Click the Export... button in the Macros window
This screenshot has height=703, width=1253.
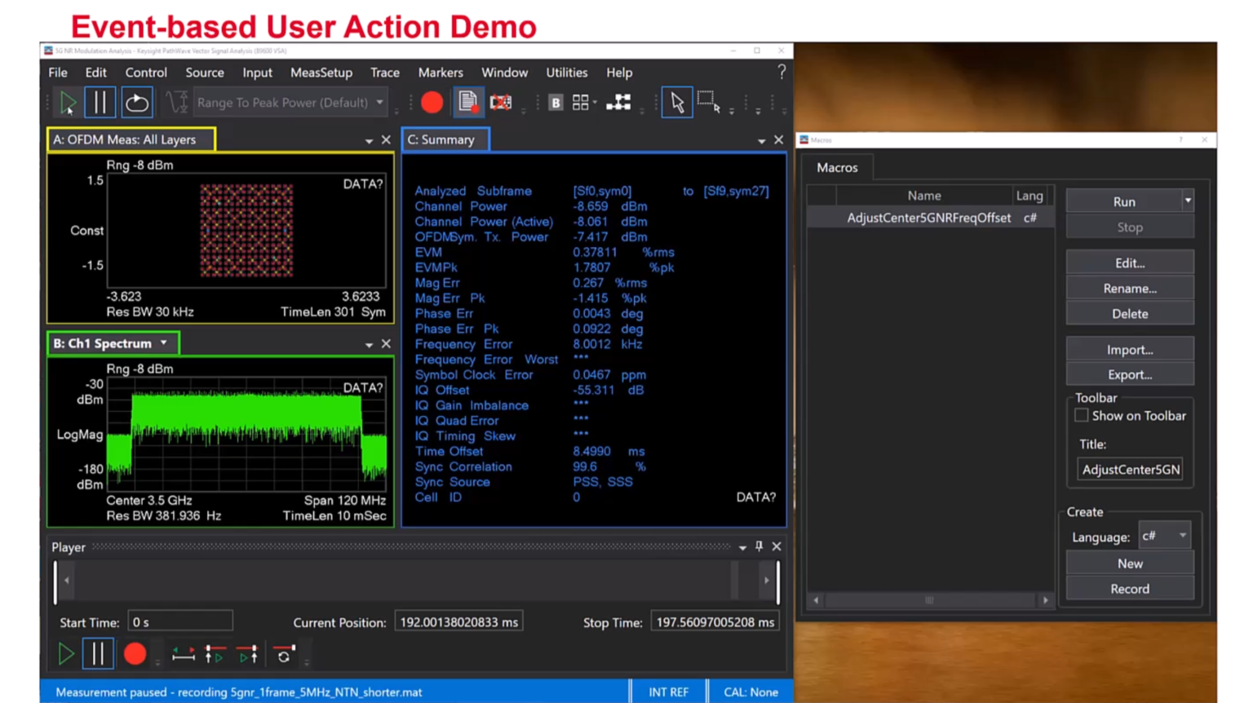pos(1129,374)
